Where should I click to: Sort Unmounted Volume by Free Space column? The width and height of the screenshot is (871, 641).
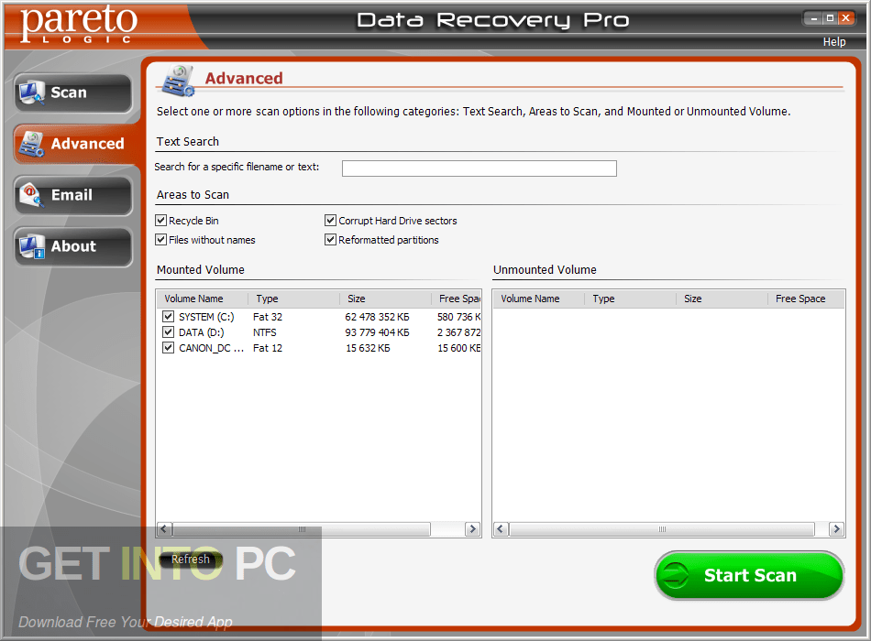click(x=806, y=299)
